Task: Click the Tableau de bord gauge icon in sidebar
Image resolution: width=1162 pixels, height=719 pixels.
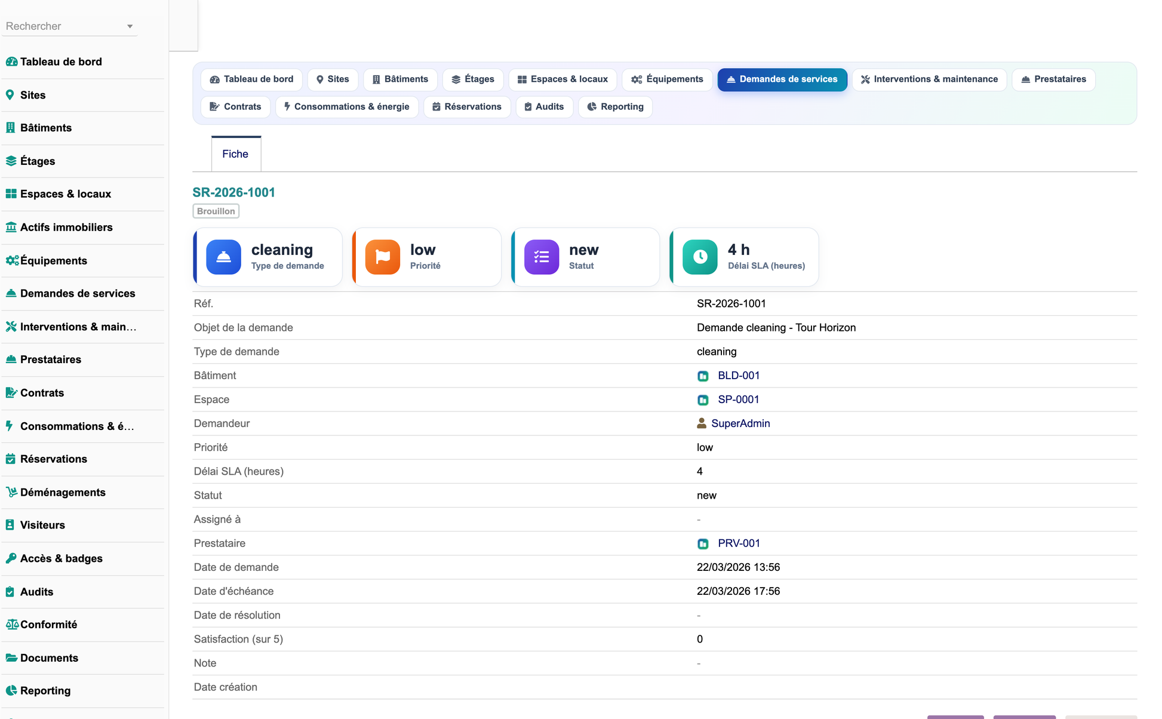Action: pyautogui.click(x=11, y=62)
